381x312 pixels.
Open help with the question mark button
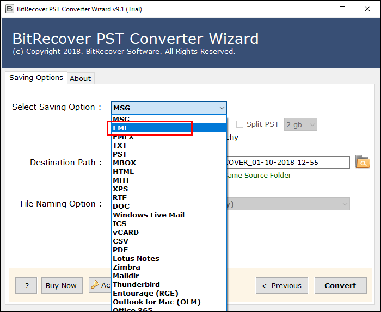tap(27, 285)
